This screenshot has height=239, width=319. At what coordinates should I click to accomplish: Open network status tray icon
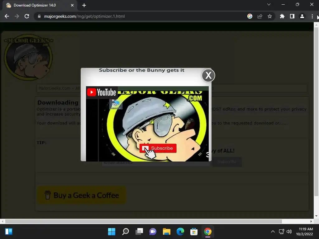(x=282, y=232)
